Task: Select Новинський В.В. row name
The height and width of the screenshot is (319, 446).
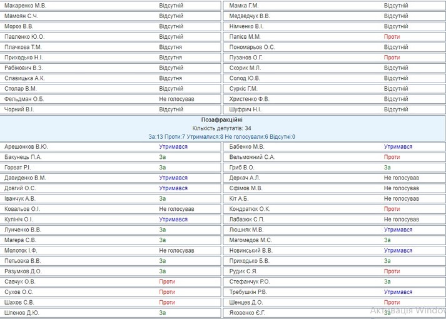Action: tap(250, 251)
